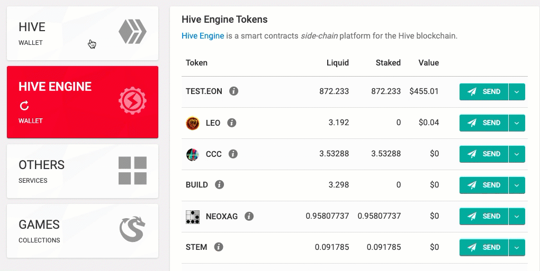Send STEM tokens
540x271 pixels.
click(x=484, y=247)
